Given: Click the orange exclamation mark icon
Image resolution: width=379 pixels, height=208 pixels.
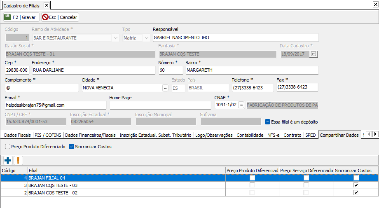Looking at the screenshot, I should coord(18,160).
